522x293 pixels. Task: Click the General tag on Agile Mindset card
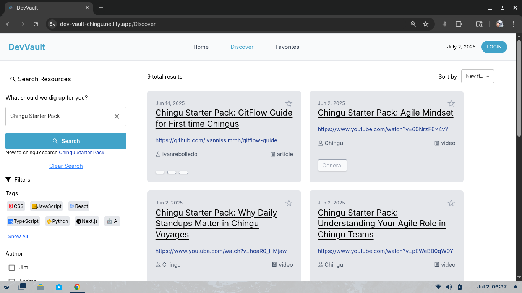332,166
